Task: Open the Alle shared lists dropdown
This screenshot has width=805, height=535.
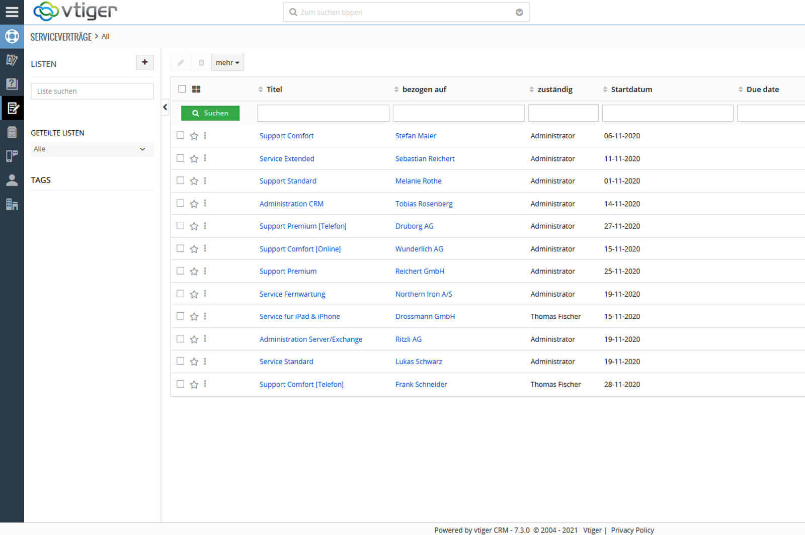Action: (92, 149)
